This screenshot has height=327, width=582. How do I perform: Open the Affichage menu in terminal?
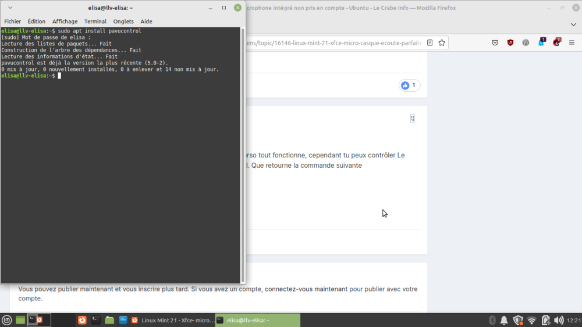coord(65,21)
